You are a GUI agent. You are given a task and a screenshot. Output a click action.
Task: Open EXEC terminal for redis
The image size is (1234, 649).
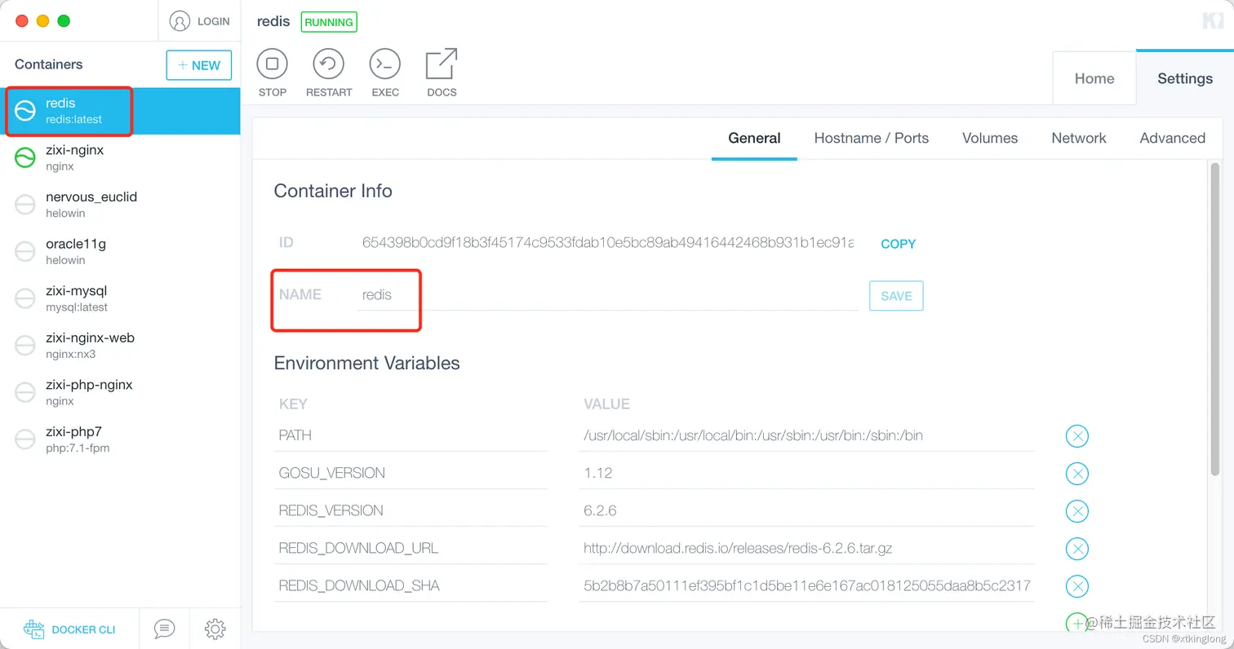(385, 64)
